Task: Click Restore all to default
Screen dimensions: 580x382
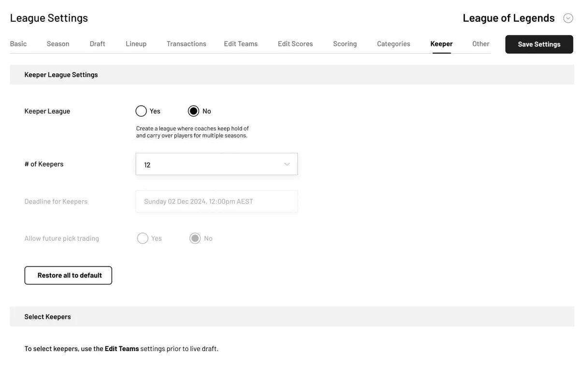Action: click(68, 275)
